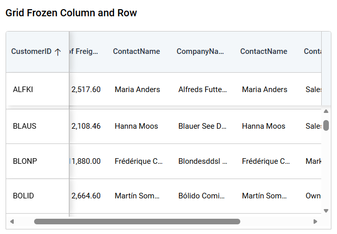The height and width of the screenshot is (234, 337).
Task: Click the vertical scrollbar thumb
Action: tap(326, 125)
